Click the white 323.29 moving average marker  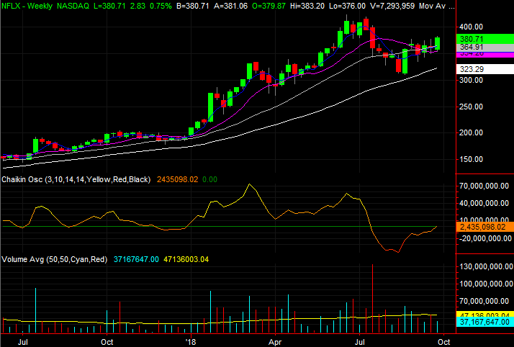coord(484,69)
